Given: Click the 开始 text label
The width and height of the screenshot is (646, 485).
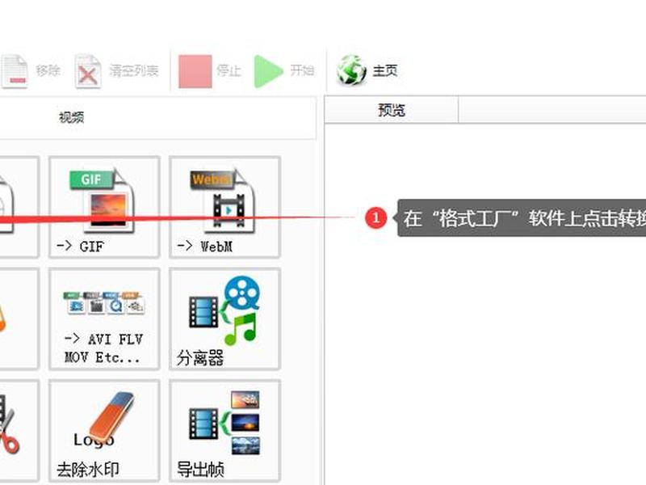Looking at the screenshot, I should click(302, 70).
